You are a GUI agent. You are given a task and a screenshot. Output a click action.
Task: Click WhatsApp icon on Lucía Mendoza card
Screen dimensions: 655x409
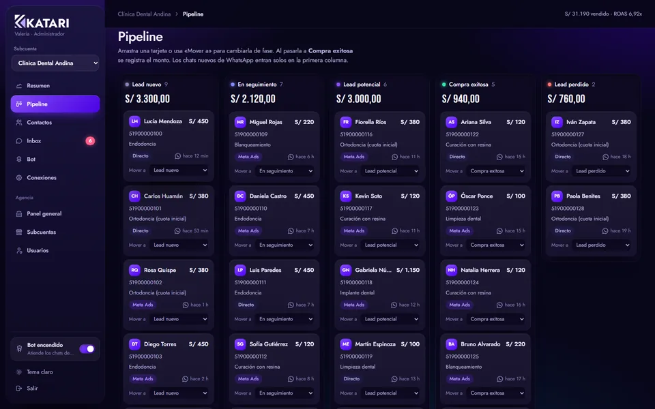pyautogui.click(x=177, y=155)
